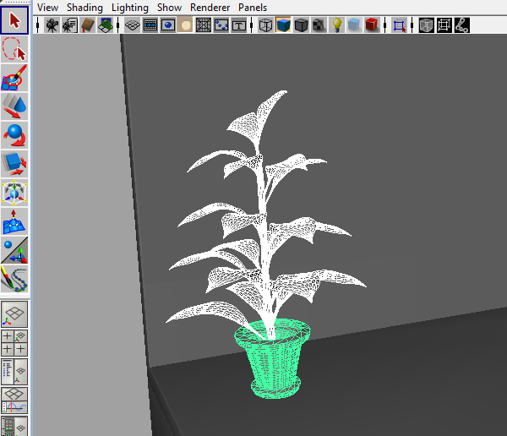This screenshot has height=436, width=507.
Task: Click the Image Plane icon
Action: pyautogui.click(x=105, y=25)
